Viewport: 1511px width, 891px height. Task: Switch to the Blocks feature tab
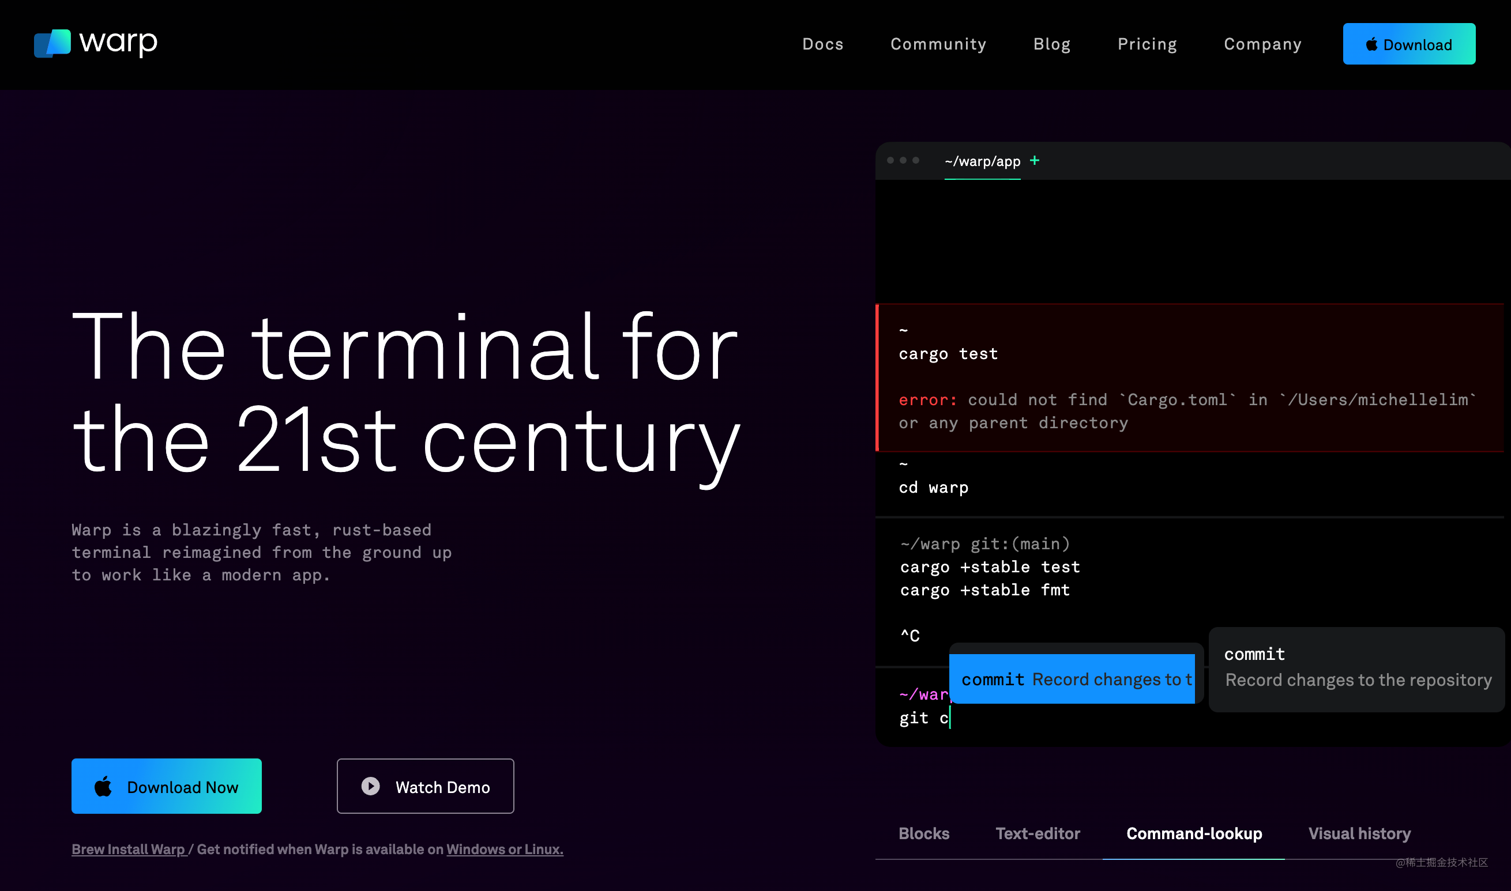point(923,833)
